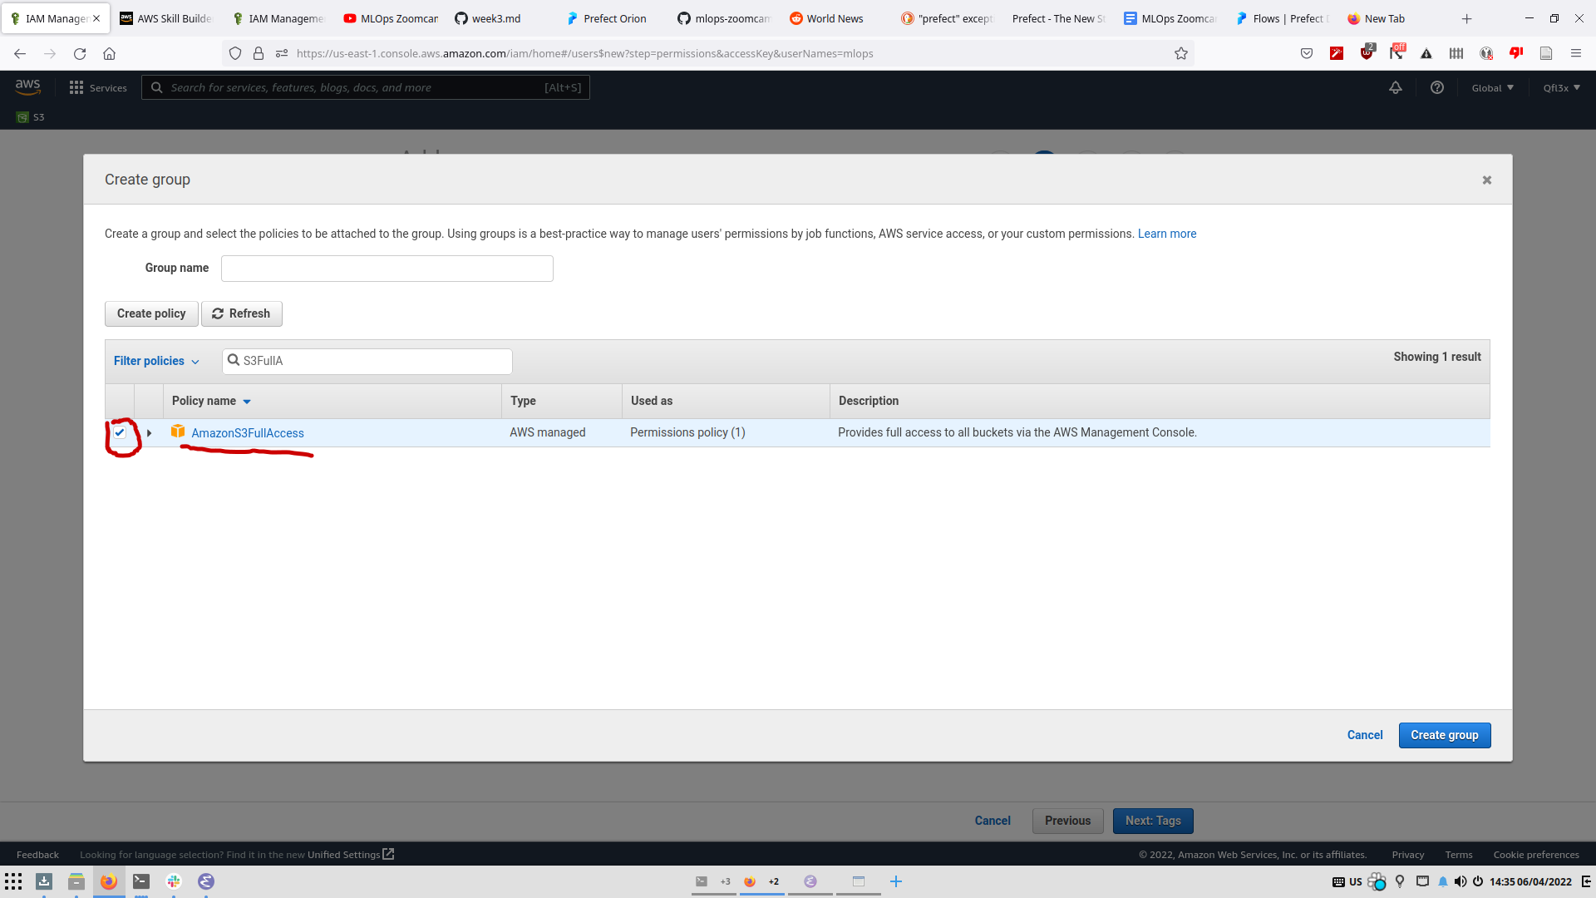Uncheck the AmazonS3FullAccess policy checkbox
The width and height of the screenshot is (1596, 898).
click(120, 432)
